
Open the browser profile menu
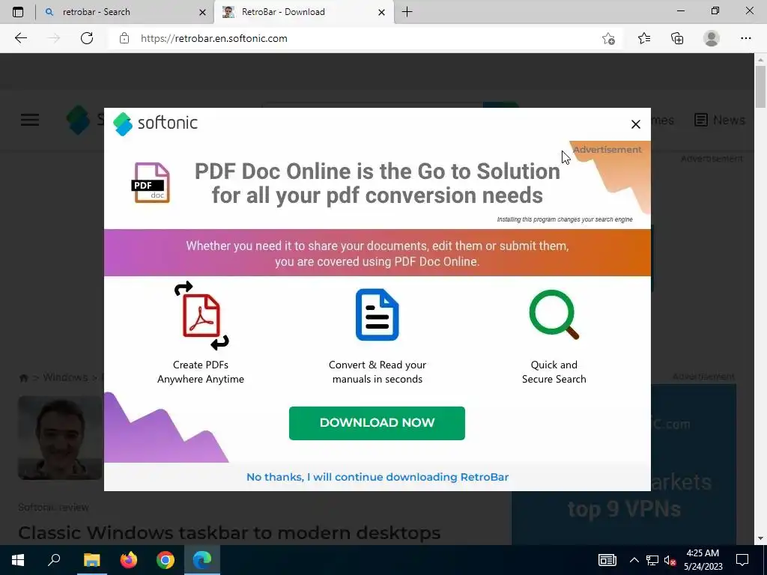712,38
